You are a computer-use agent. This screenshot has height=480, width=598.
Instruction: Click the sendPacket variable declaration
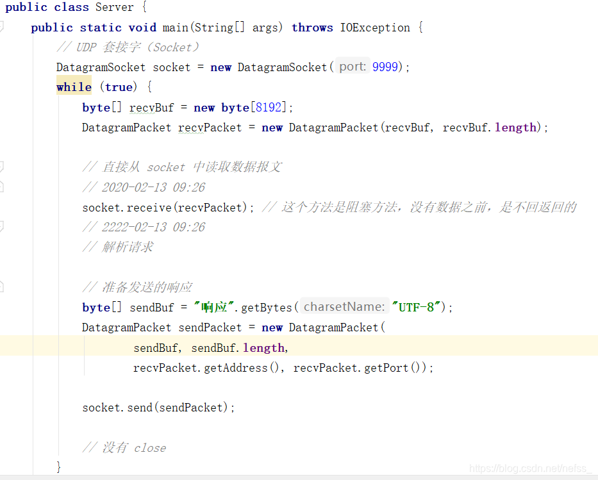tap(210, 327)
